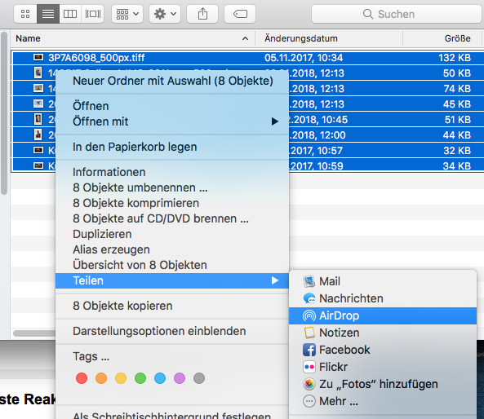The height and width of the screenshot is (419, 484).
Task: Open the arrange-by grouping dropdown
Action: click(x=127, y=14)
